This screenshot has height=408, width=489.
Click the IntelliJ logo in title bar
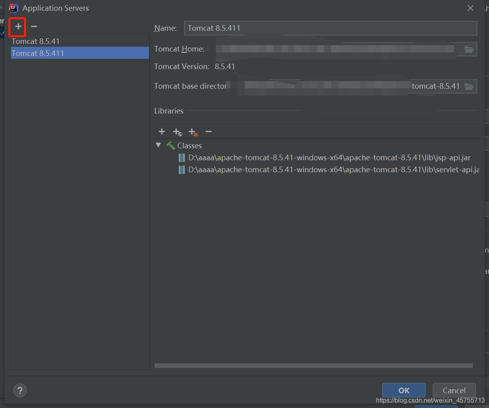13,8
